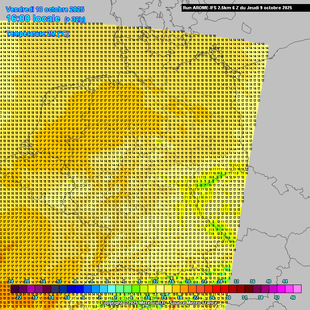Click the dark maroon swatch in the legend
The image size is (310, 310).
[x=249, y=289]
